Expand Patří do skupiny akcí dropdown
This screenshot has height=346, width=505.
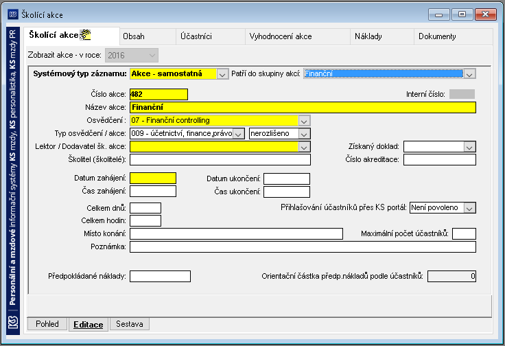[469, 74]
